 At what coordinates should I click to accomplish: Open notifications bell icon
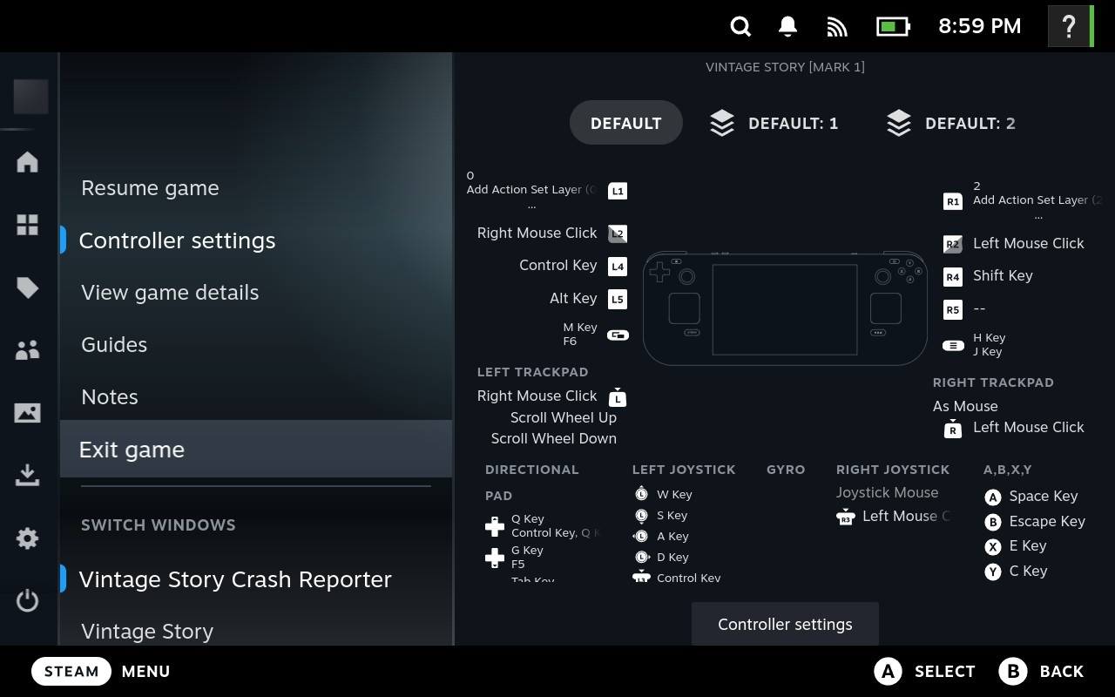787,26
